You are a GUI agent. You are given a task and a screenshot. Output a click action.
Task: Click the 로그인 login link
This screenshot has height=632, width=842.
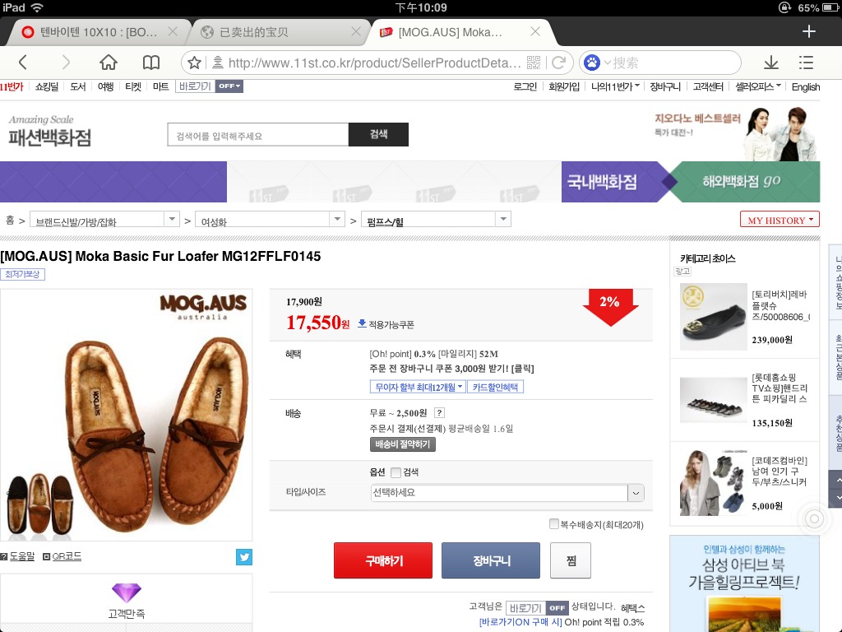(x=525, y=86)
